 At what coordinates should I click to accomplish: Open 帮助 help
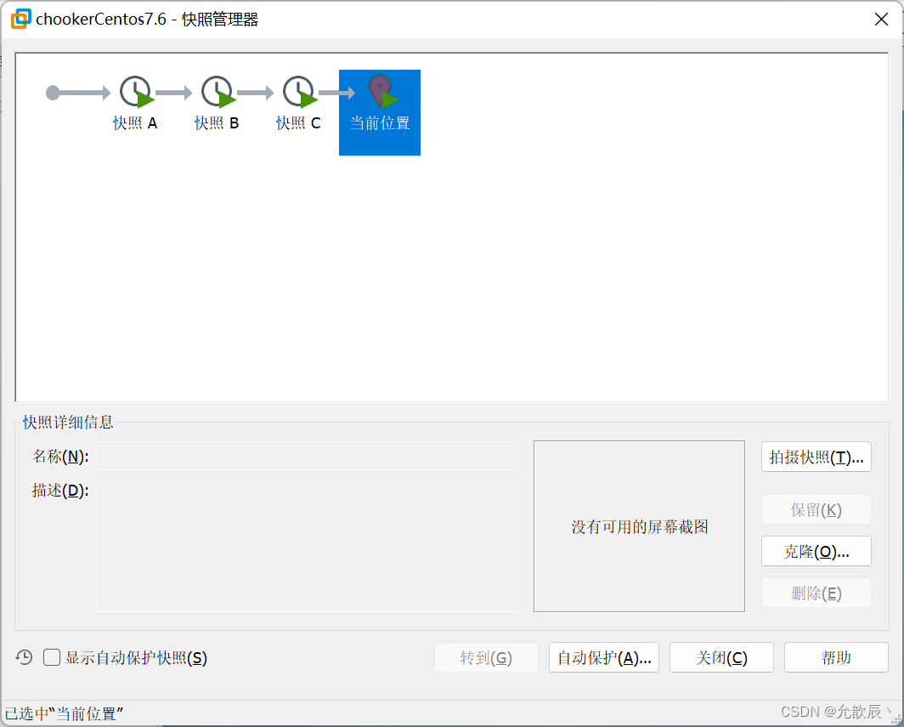(836, 657)
